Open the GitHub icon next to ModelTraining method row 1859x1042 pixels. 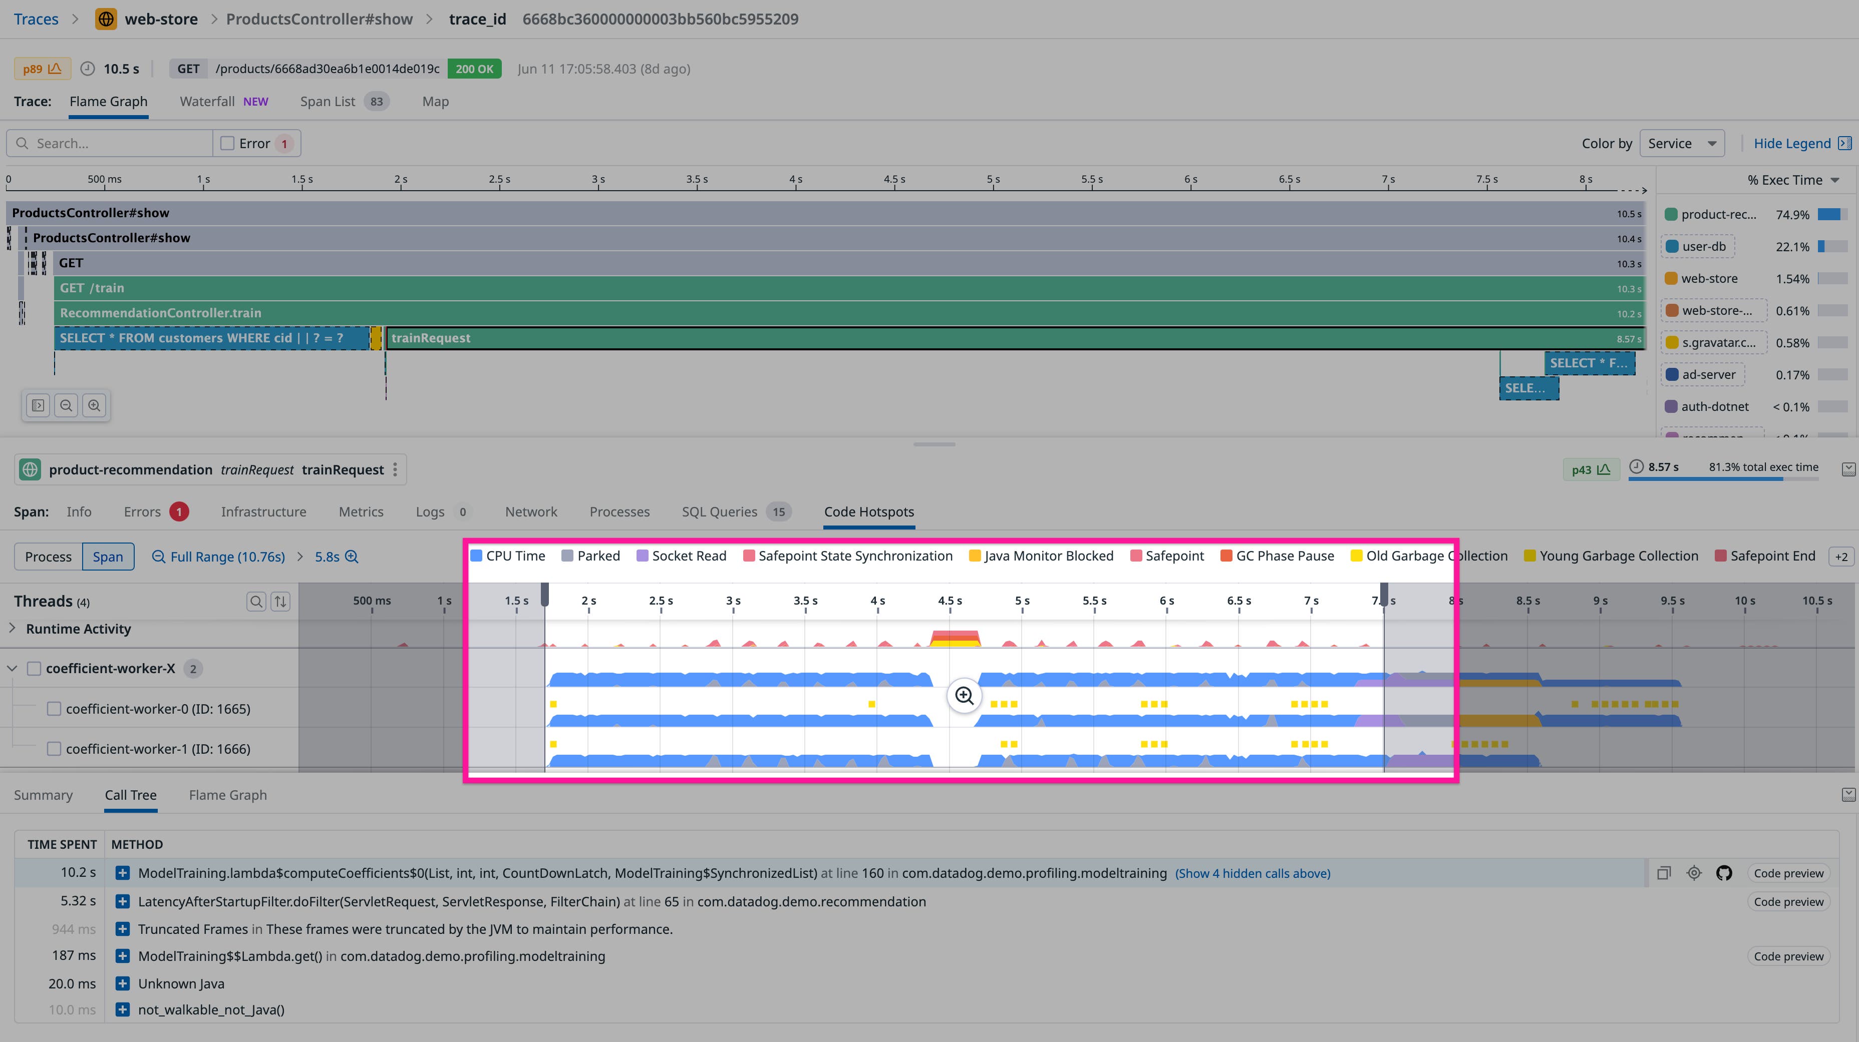pos(1725,872)
